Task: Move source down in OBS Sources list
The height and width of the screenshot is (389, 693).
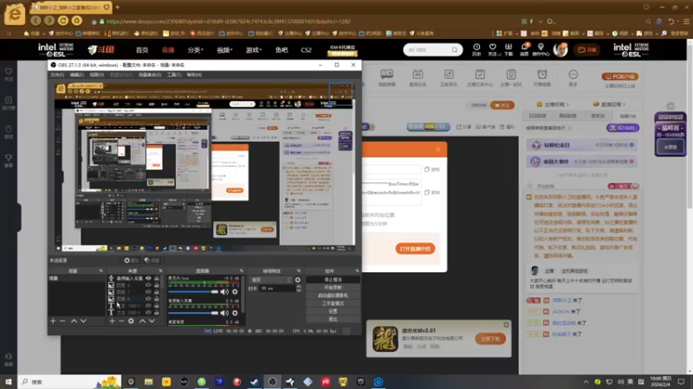Action: pyautogui.click(x=152, y=321)
